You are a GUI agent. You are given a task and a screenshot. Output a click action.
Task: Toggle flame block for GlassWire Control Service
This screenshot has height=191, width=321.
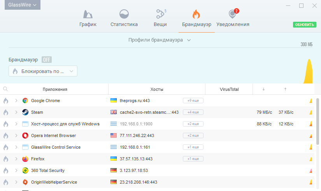pos(6,147)
